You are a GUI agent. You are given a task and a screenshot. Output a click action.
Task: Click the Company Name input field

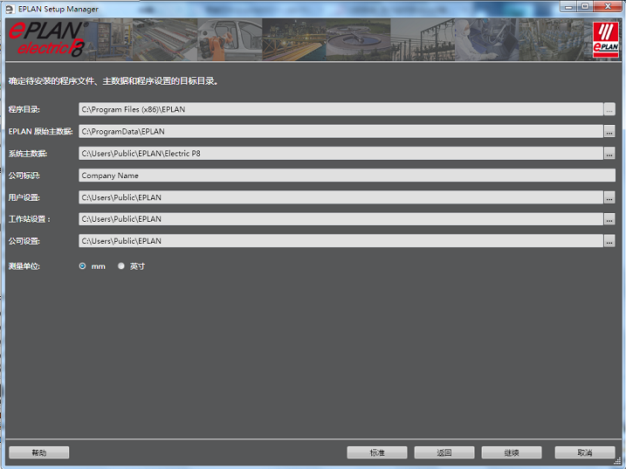pyautogui.click(x=347, y=176)
